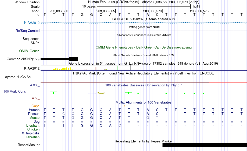This screenshot has height=151, width=247.
Task: Click the Chicken species label
Action: pos(33,129)
